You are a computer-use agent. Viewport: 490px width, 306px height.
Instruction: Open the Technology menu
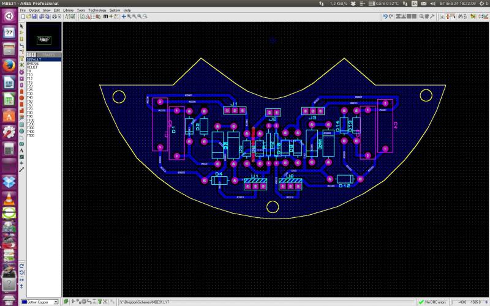(x=97, y=10)
